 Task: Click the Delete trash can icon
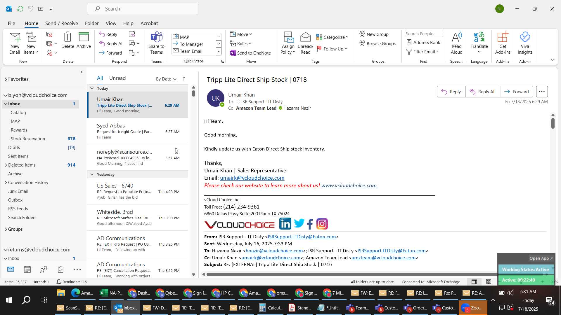point(67,40)
